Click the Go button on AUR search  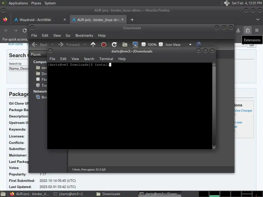click(x=251, y=45)
